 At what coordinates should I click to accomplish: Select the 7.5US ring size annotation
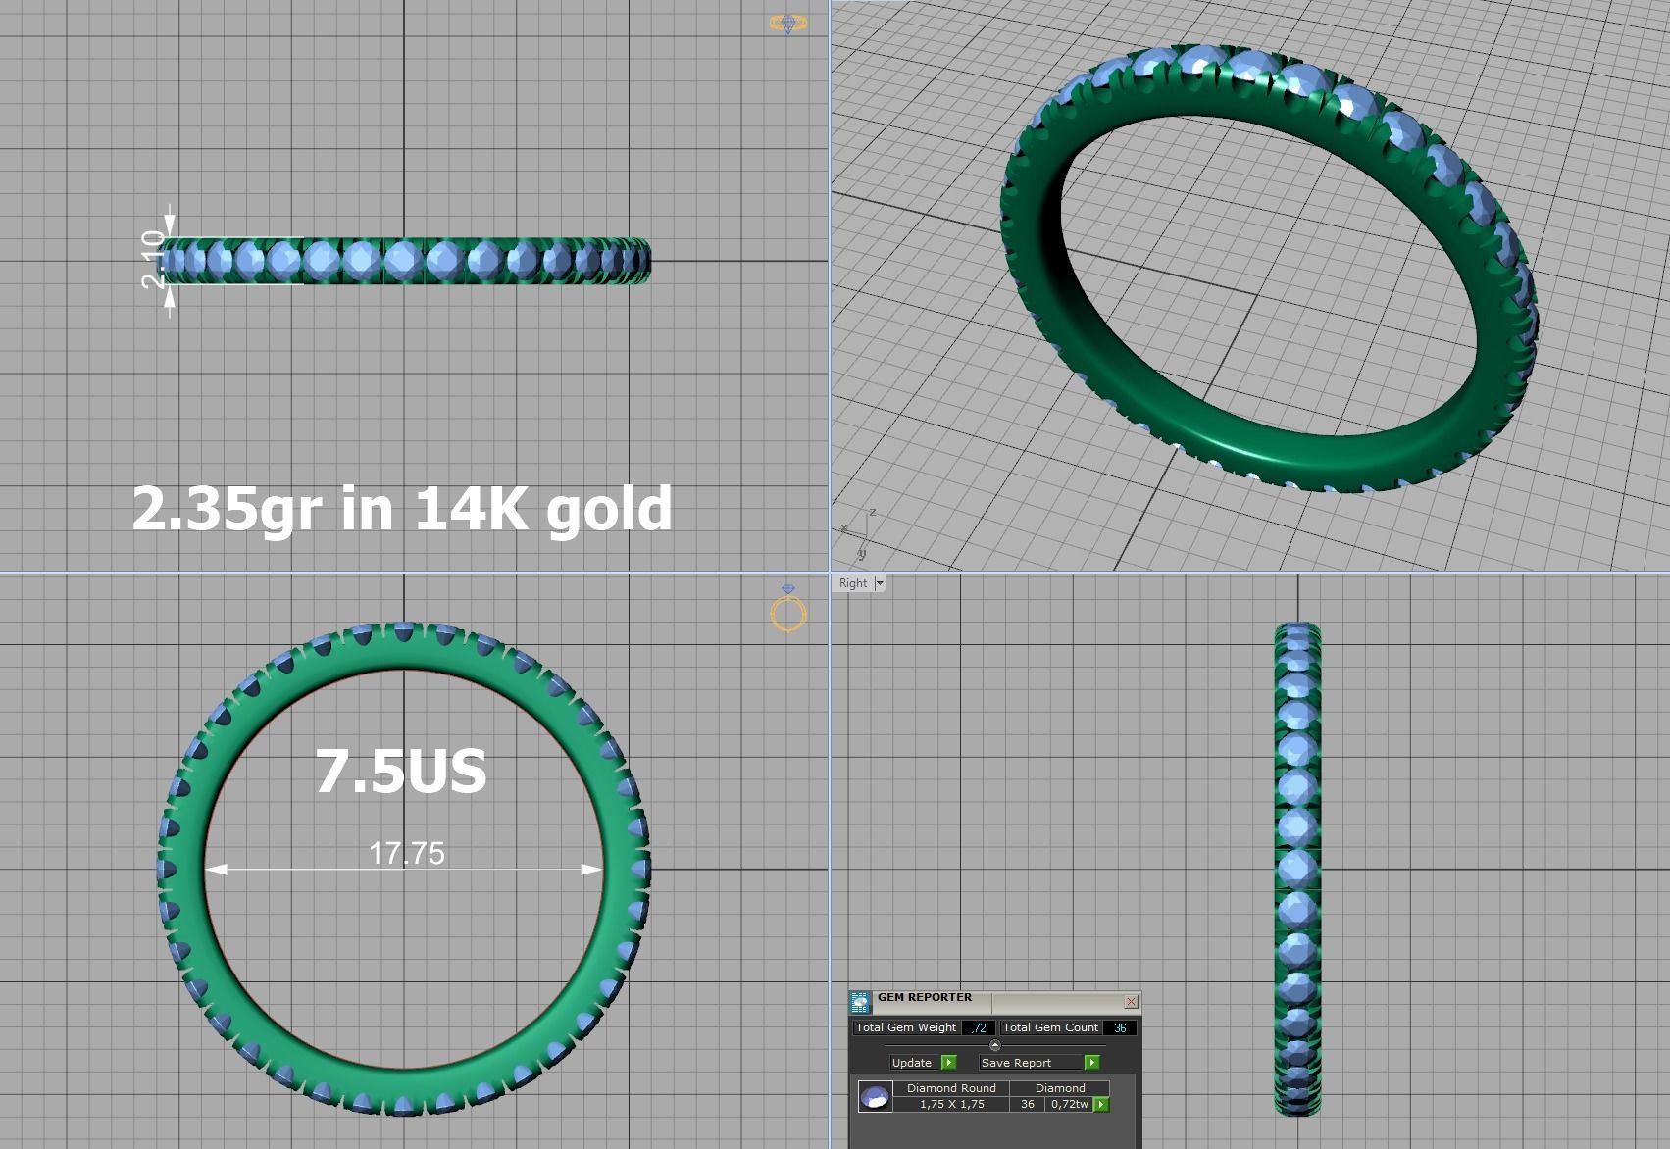401,772
